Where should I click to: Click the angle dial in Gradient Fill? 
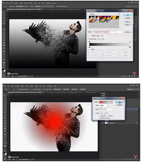[x=101, y=109]
